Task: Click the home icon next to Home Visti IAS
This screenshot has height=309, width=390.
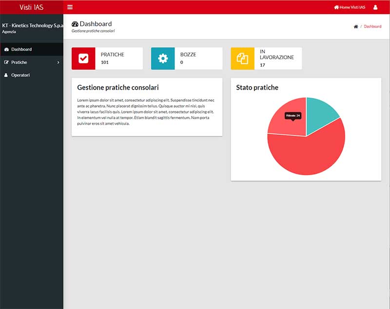Action: (x=336, y=7)
